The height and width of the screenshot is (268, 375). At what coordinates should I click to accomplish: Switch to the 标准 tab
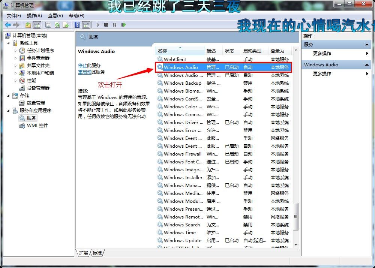click(97, 253)
